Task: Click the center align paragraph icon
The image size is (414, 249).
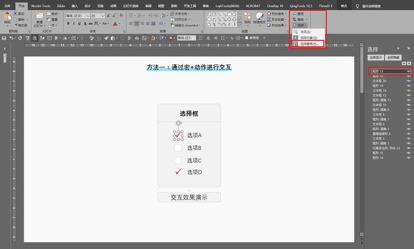Action: point(136,24)
